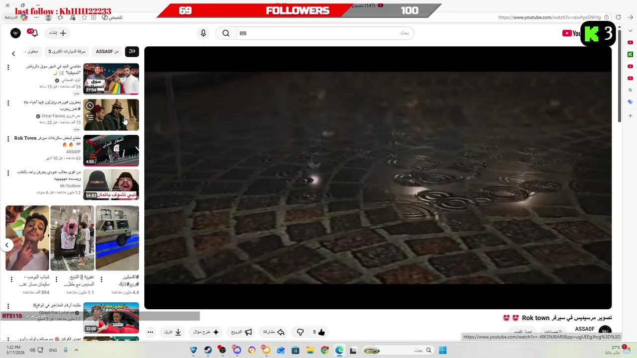This screenshot has width=637, height=358.
Task: Open the Omar Farooq video thumbnail
Action: [x=111, y=114]
